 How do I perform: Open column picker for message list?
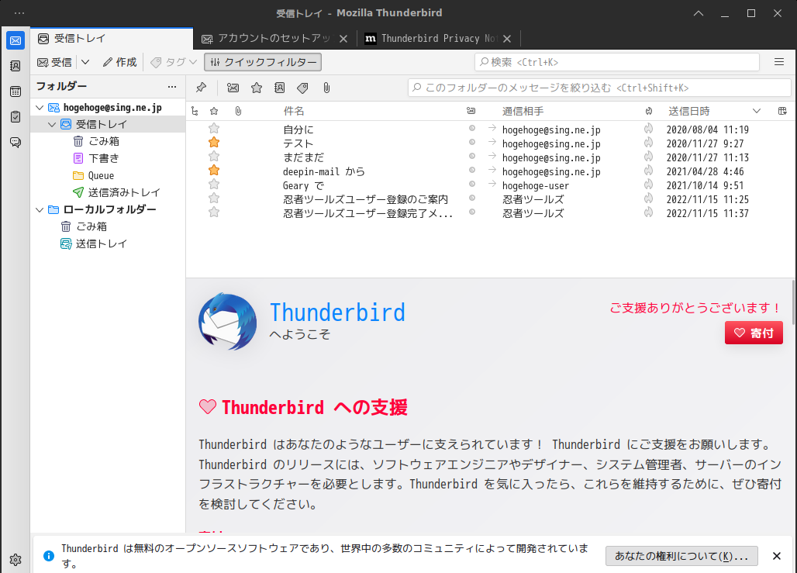(x=782, y=111)
